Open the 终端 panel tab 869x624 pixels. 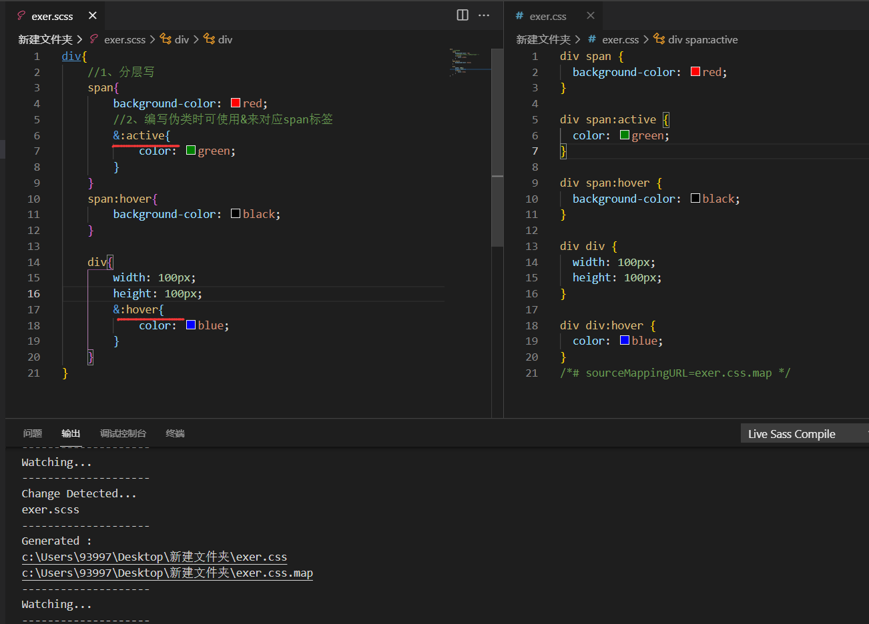[x=175, y=433]
